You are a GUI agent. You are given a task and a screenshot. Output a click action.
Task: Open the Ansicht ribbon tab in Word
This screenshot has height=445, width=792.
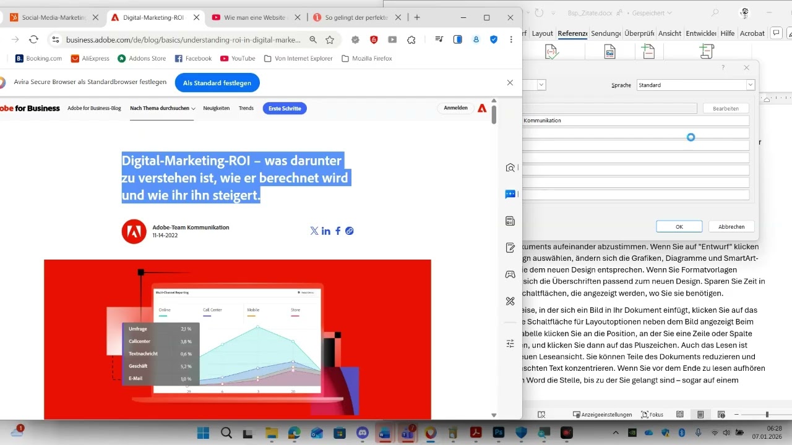(669, 33)
